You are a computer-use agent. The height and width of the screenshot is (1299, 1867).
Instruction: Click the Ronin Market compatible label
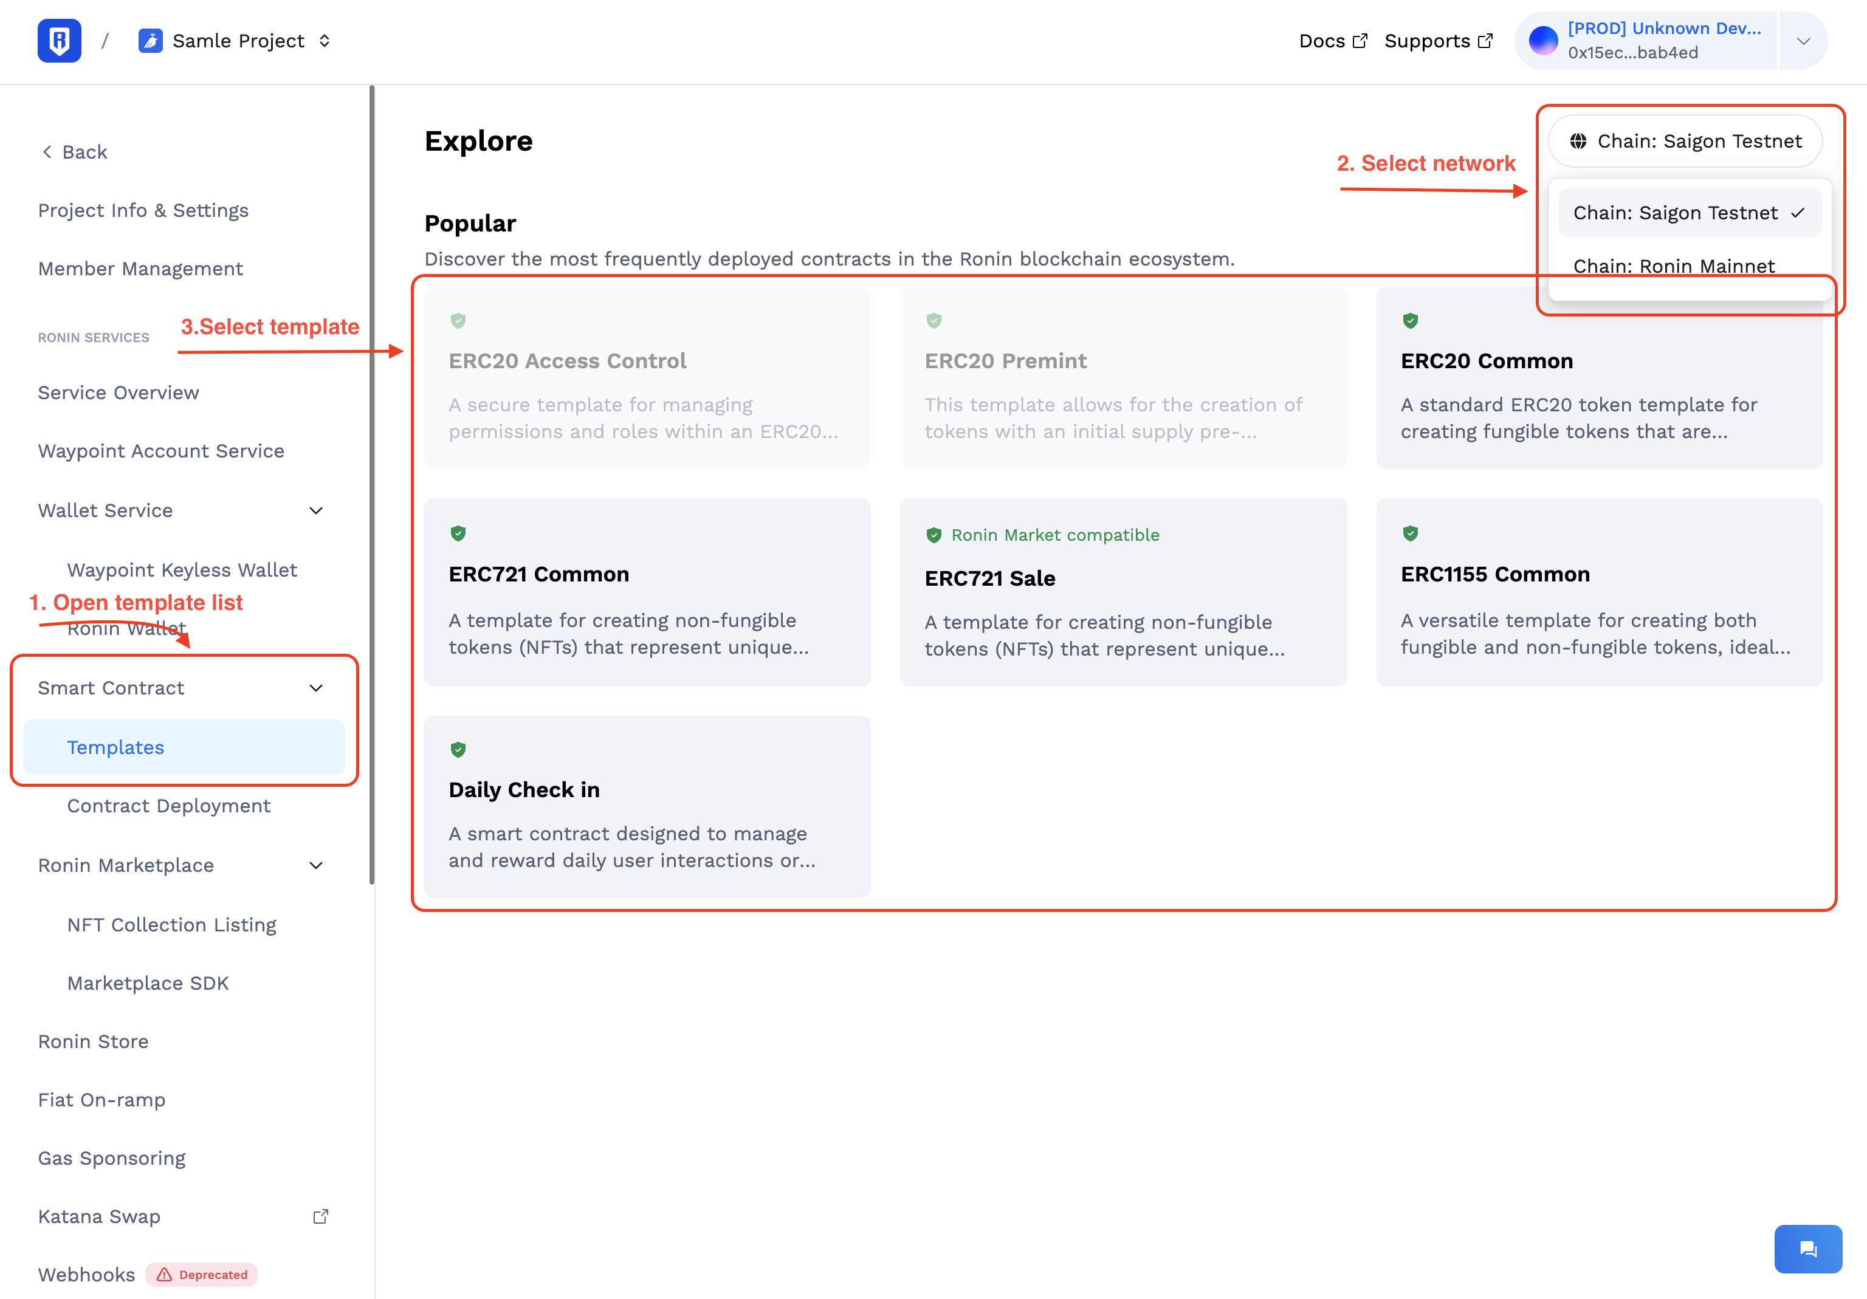point(1056,535)
